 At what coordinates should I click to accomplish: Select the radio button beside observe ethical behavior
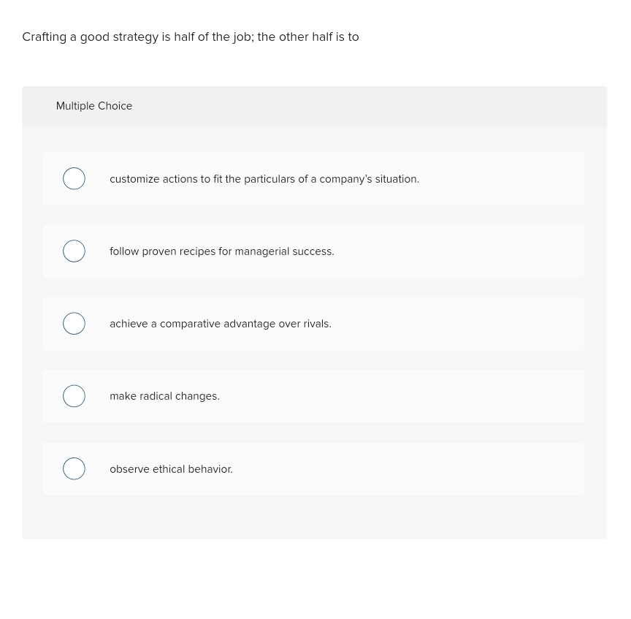74,468
